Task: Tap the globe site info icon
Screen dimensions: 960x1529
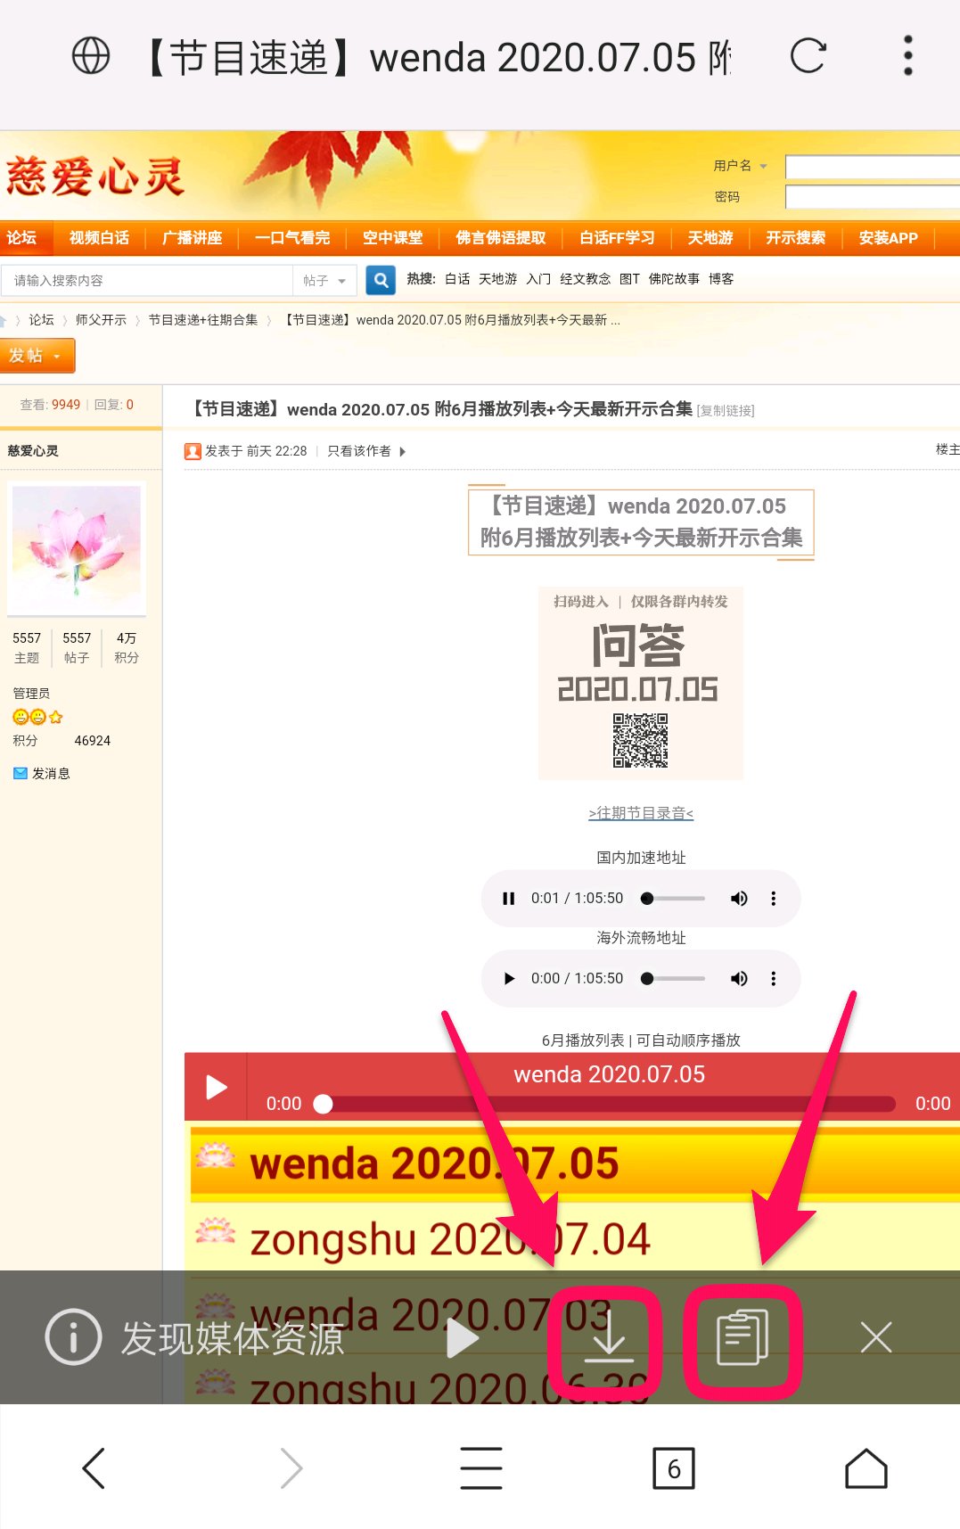Action: pyautogui.click(x=91, y=56)
